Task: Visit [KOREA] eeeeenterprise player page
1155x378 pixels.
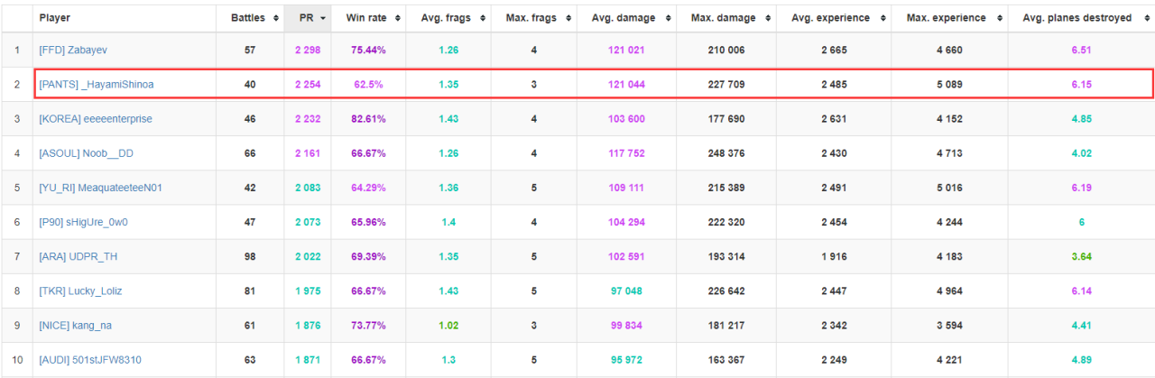Action: [x=96, y=119]
